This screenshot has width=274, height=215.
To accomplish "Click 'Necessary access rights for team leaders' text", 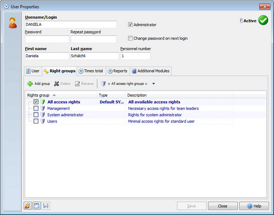I will click(x=164, y=108).
